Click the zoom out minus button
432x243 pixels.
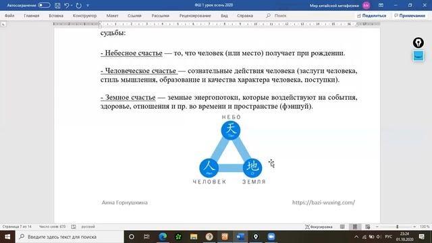377,227
